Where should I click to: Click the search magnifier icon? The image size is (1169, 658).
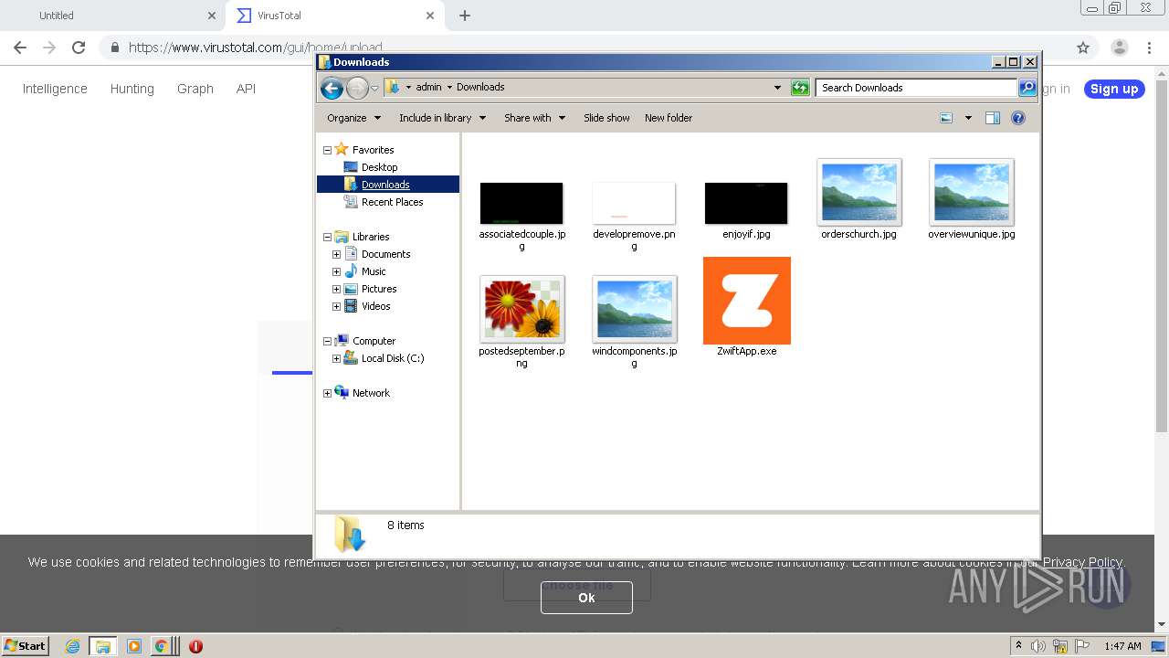[x=1027, y=88]
